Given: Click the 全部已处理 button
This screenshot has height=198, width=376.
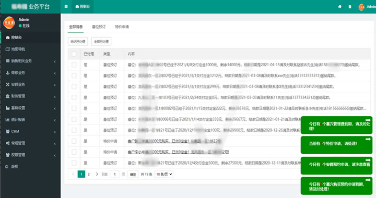Looking at the screenshot, I should pos(101,41).
